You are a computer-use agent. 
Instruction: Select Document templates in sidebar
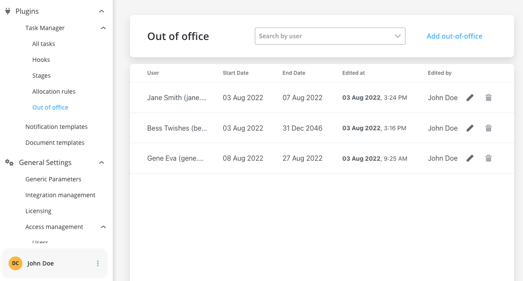pos(55,143)
